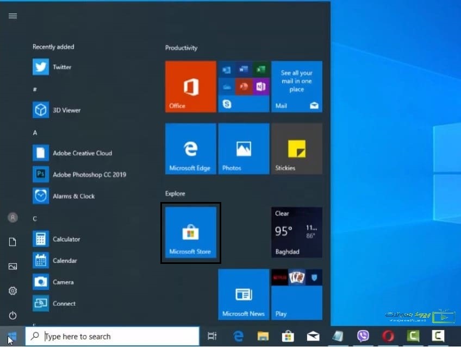Click the user account avatar
The image size is (461, 347).
coord(13,218)
